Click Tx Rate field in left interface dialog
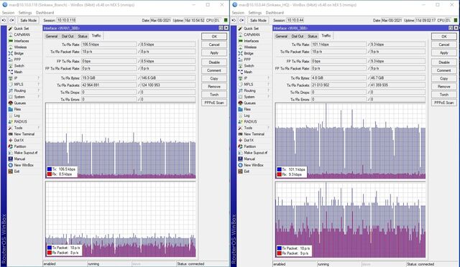Screen dimensions: 460x267 [109, 44]
